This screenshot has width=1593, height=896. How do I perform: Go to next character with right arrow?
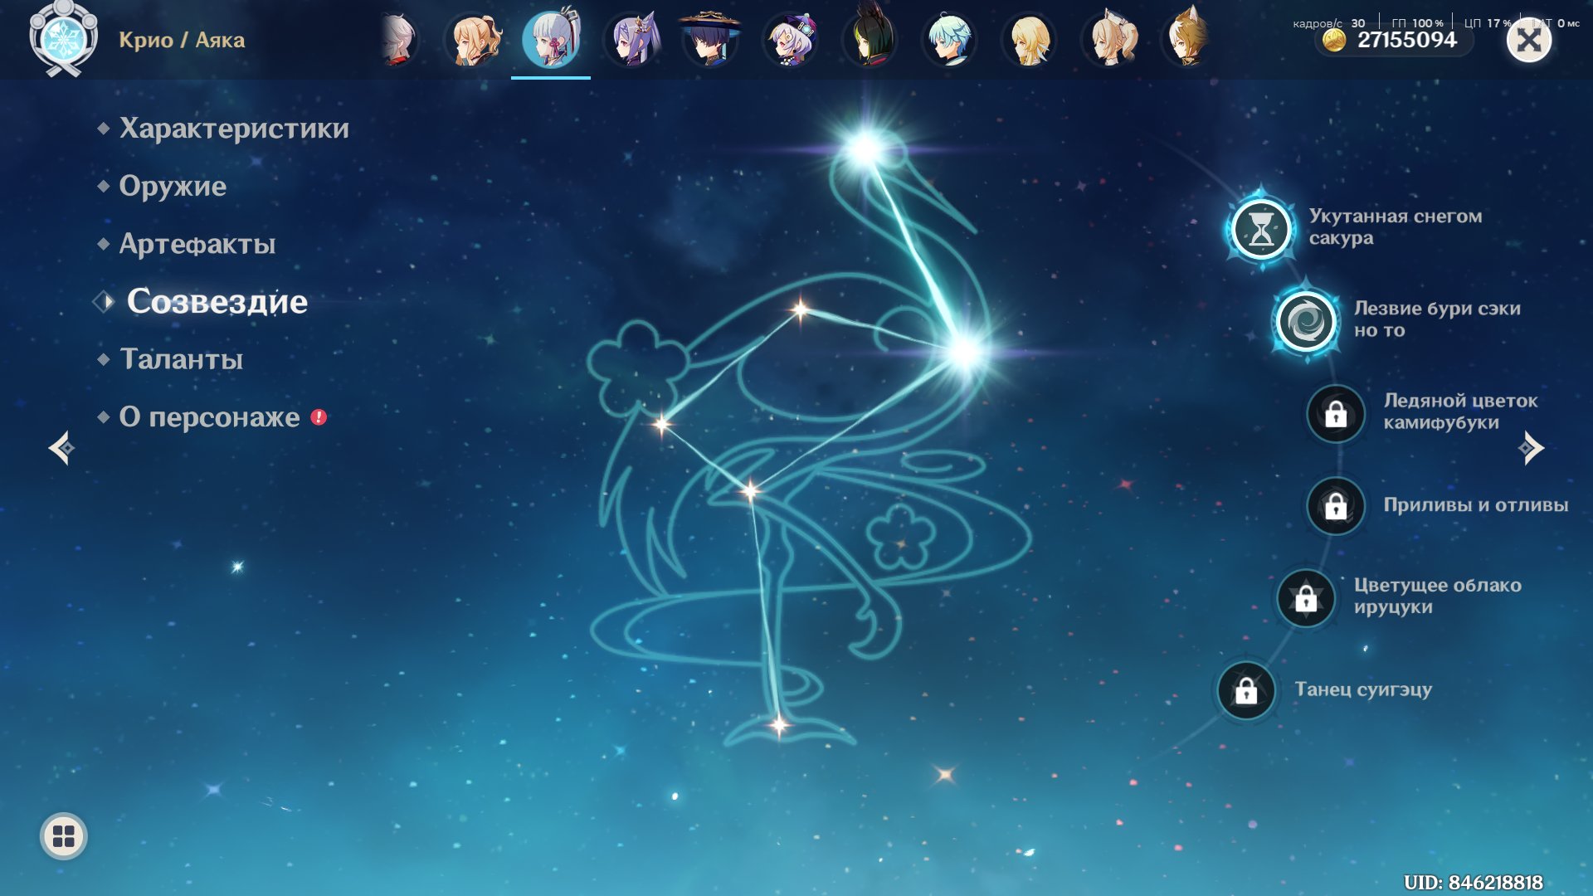pyautogui.click(x=1531, y=448)
